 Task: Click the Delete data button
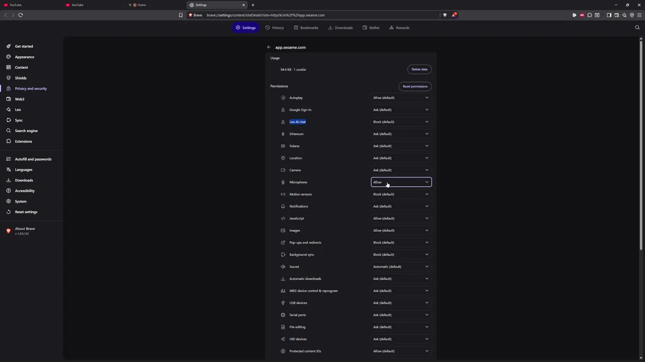pyautogui.click(x=419, y=69)
